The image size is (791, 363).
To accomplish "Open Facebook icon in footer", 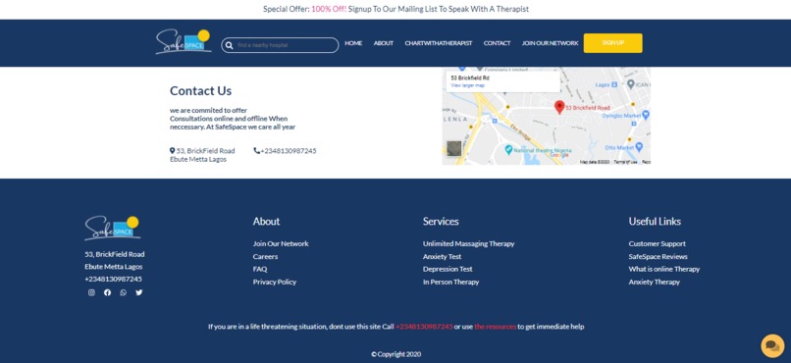I will coord(107,292).
